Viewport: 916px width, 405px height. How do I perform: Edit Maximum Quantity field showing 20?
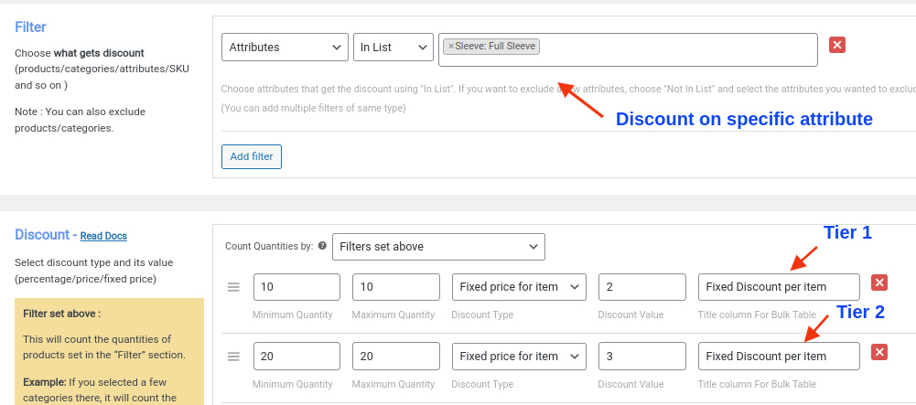396,356
